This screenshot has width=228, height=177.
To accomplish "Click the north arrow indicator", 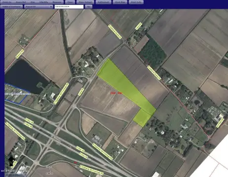I will (11, 161).
